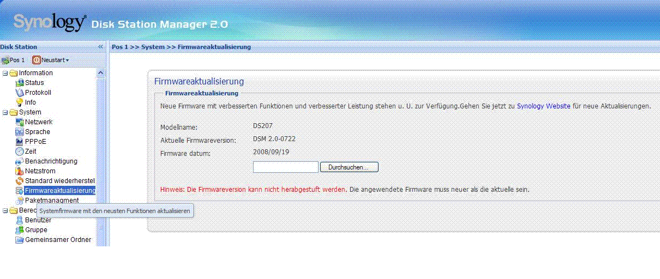Click the Info lightbulb icon
This screenshot has width=660, height=279.
point(20,102)
